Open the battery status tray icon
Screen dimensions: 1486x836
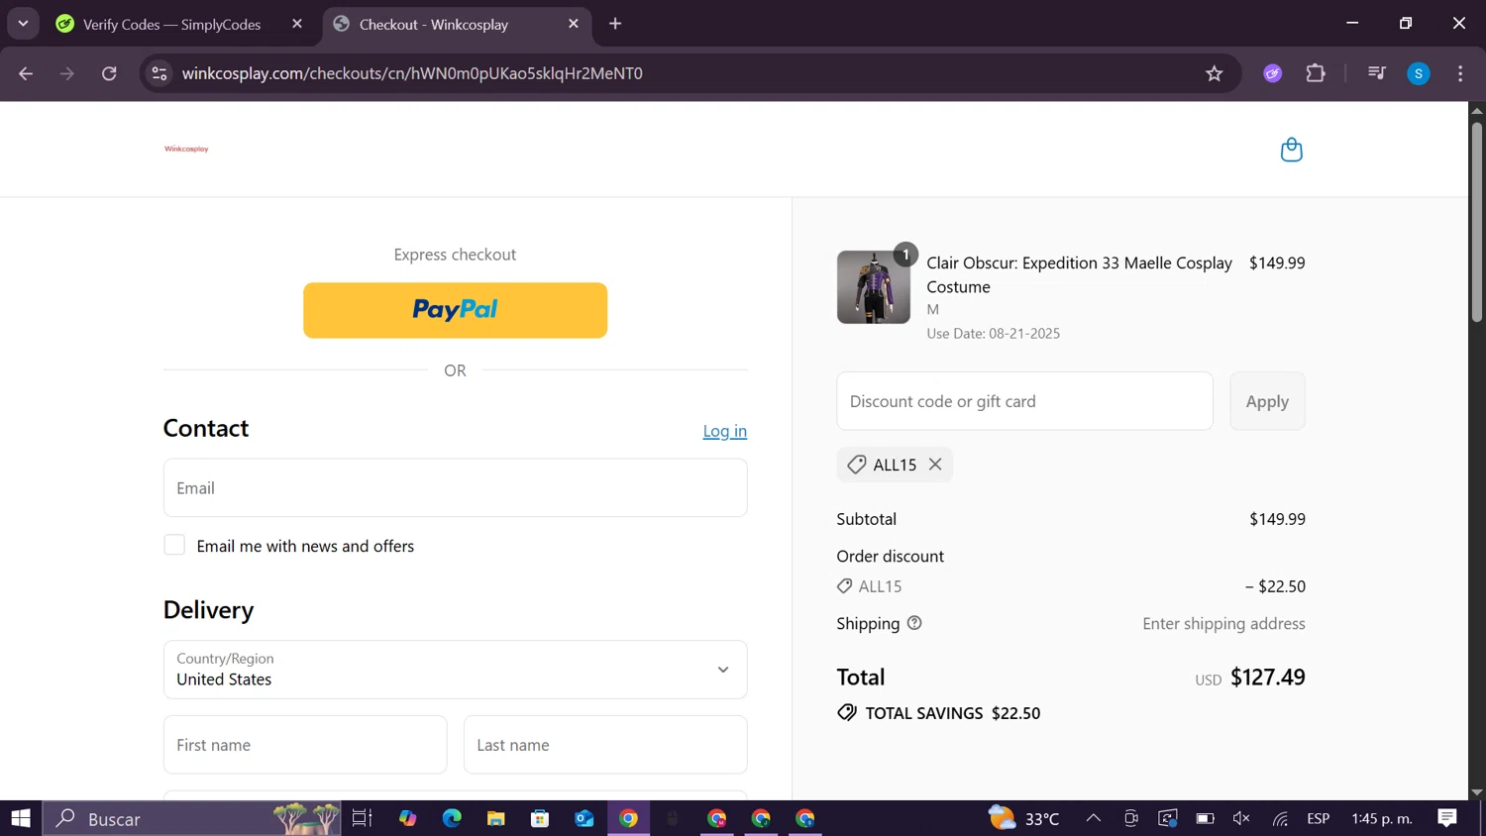tap(1205, 818)
